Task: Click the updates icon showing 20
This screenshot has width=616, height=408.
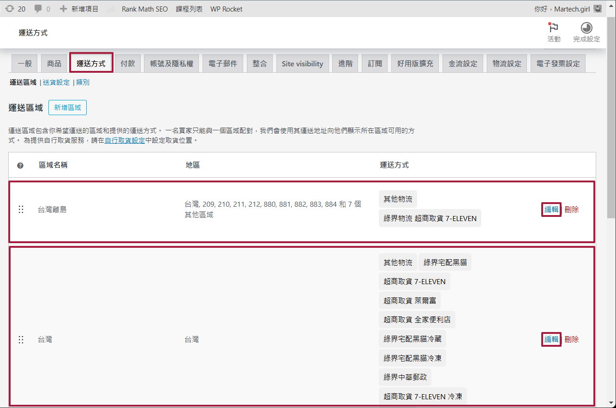Action: (10, 8)
